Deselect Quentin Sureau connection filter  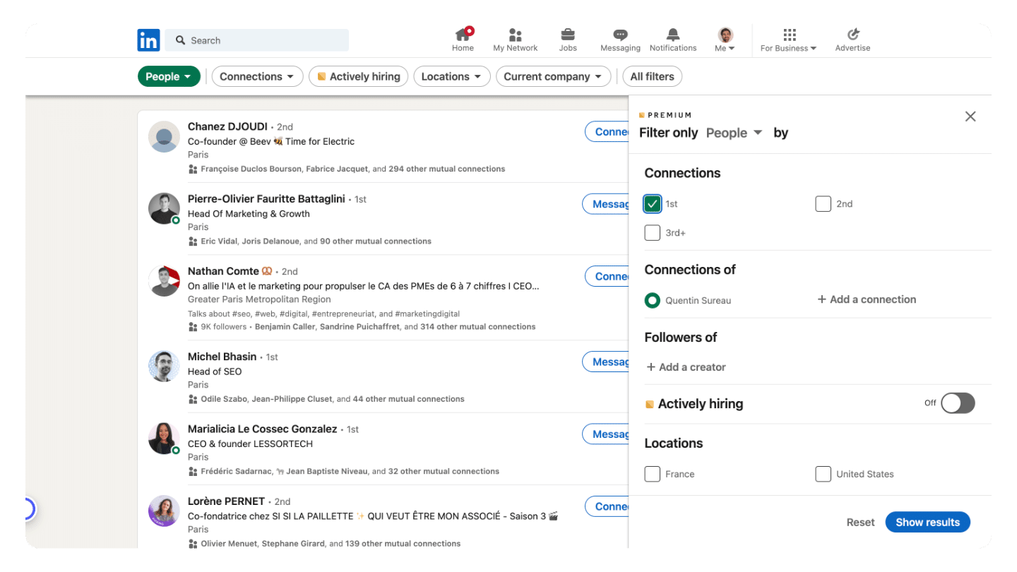tap(653, 300)
